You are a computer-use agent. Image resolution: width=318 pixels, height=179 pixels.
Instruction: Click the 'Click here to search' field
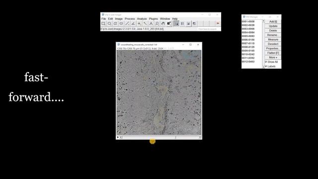[x=209, y=29]
